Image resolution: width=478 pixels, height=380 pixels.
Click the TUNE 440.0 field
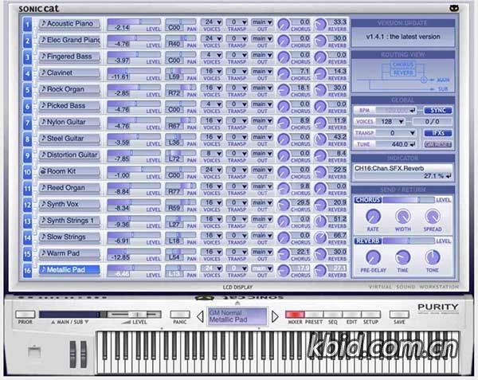[396, 144]
